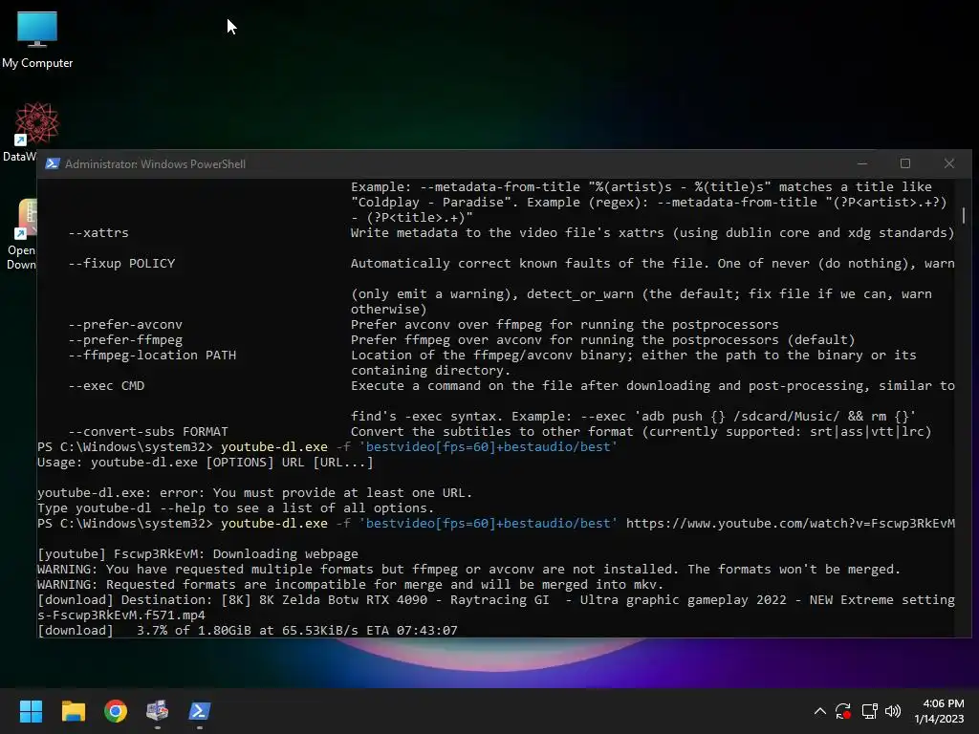Click the '--exec CMD' option text
Viewport: 979px width, 734px height.
coord(106,386)
